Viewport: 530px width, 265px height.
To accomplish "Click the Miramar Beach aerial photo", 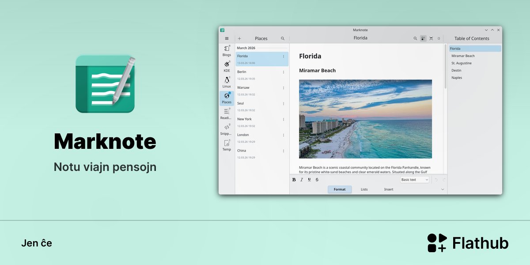I will click(365, 119).
